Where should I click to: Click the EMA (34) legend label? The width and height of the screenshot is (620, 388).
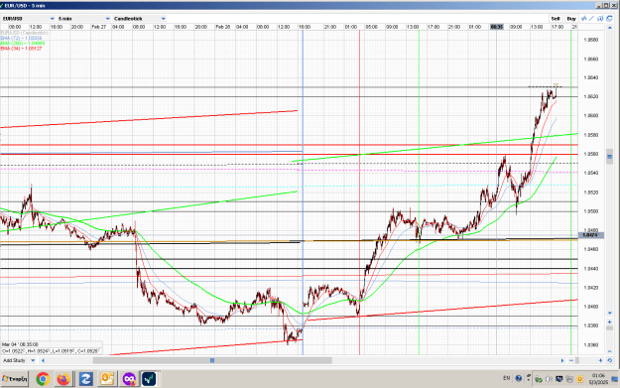click(x=22, y=49)
